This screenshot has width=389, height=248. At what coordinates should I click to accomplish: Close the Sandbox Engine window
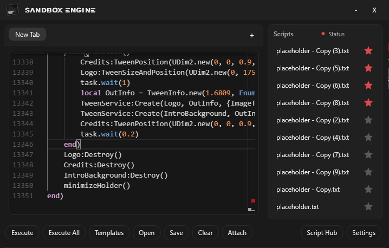point(374,10)
